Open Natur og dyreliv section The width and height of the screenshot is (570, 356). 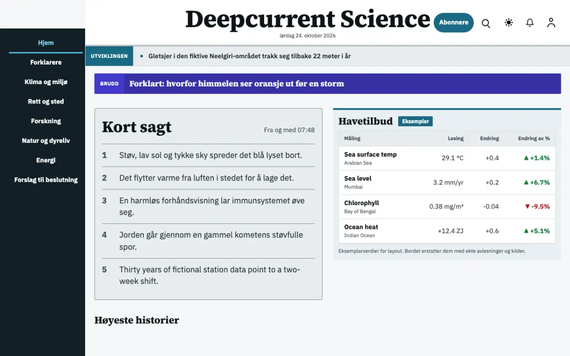[46, 141]
